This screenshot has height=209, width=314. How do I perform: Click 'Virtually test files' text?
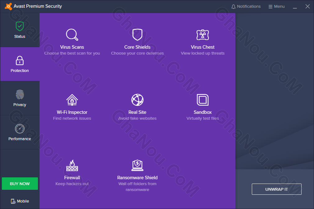(x=203, y=118)
